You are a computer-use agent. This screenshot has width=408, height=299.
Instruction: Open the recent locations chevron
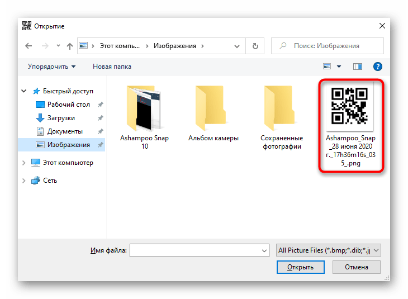coord(58,46)
